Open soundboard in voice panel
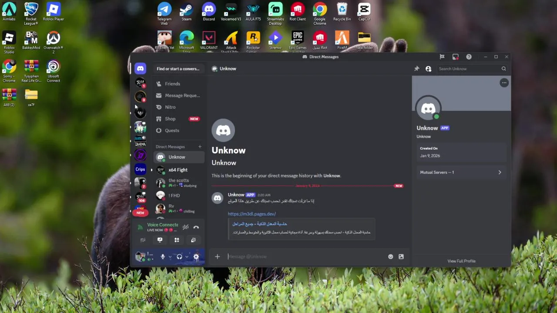This screenshot has height=313, width=557. click(194, 240)
